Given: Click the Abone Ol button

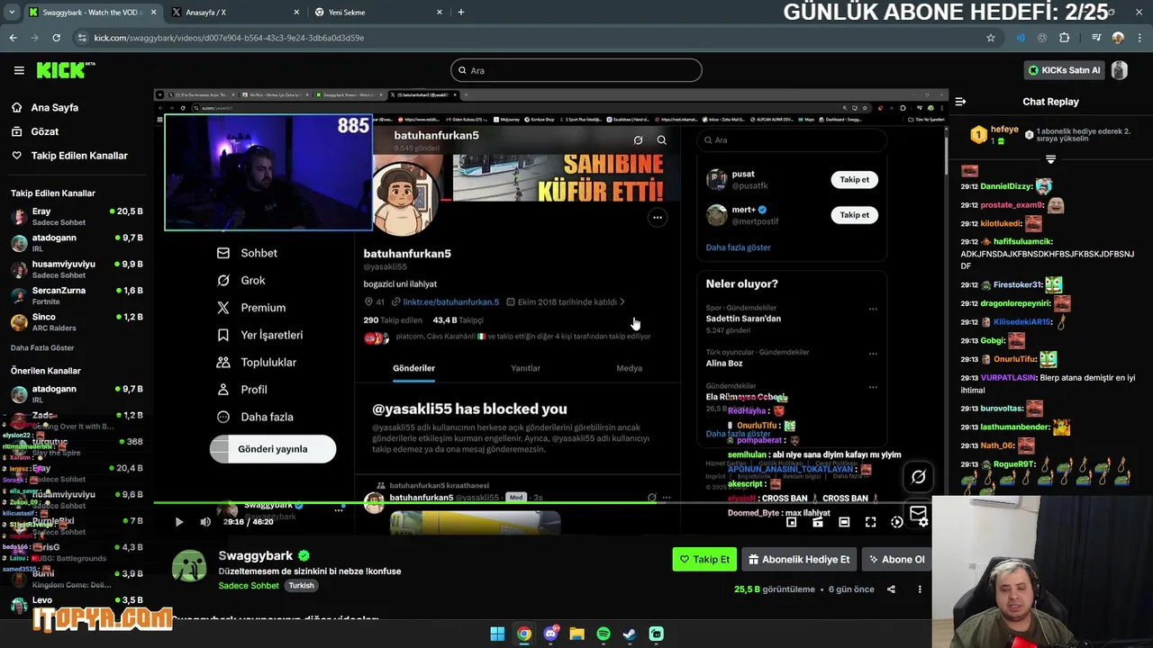Looking at the screenshot, I should (896, 559).
